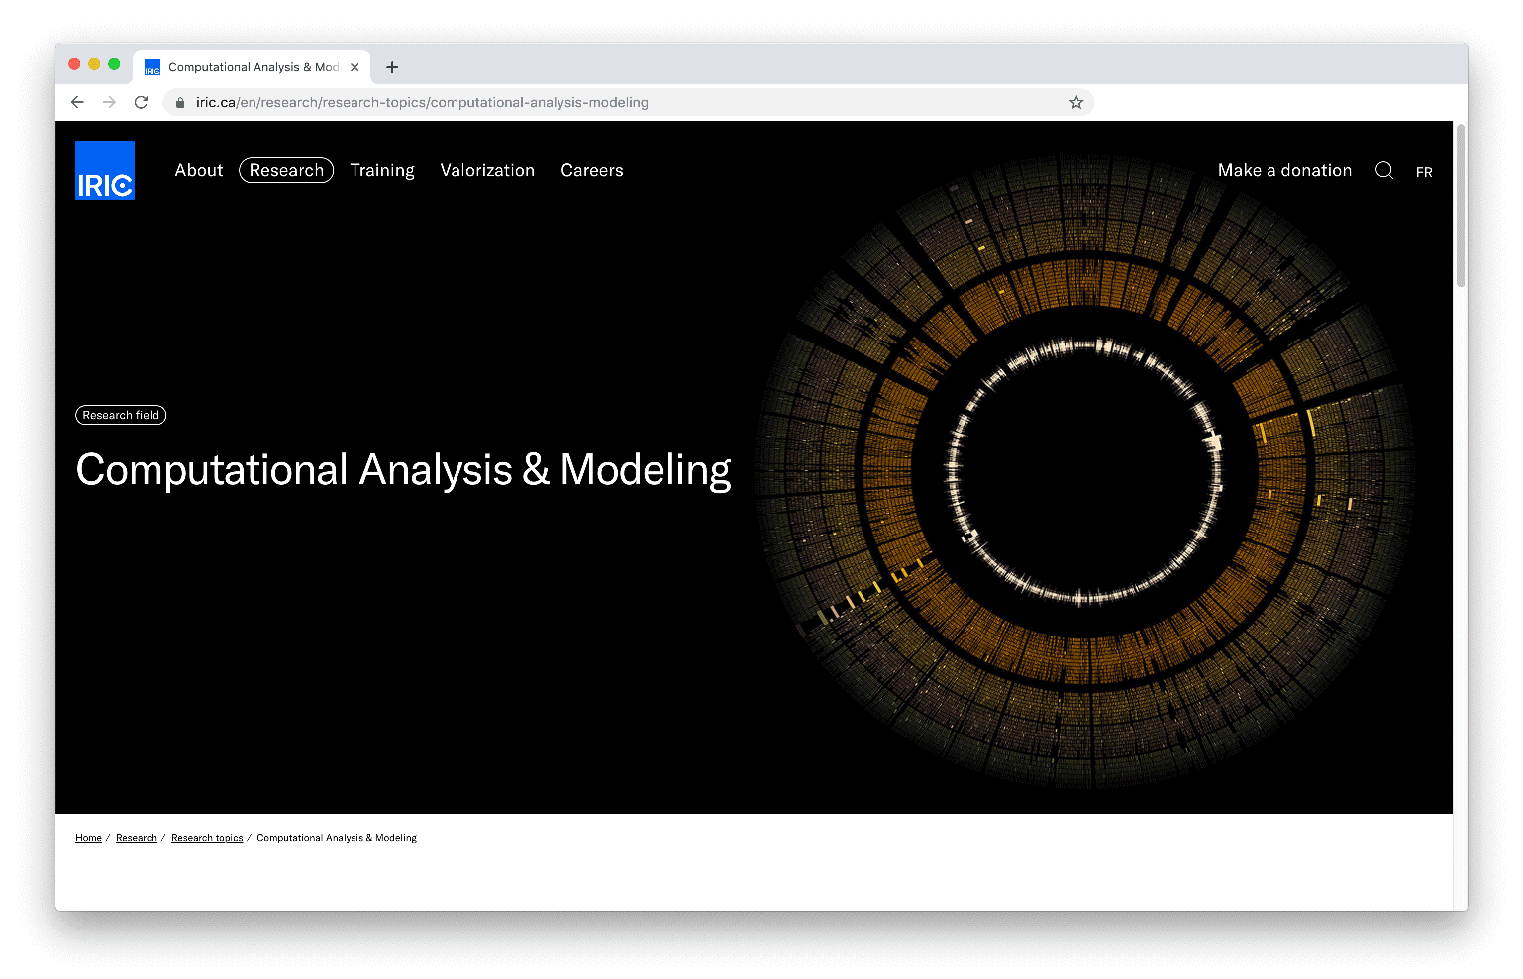The image size is (1523, 979).
Task: Click the IRIC logo in header
Action: (x=105, y=170)
